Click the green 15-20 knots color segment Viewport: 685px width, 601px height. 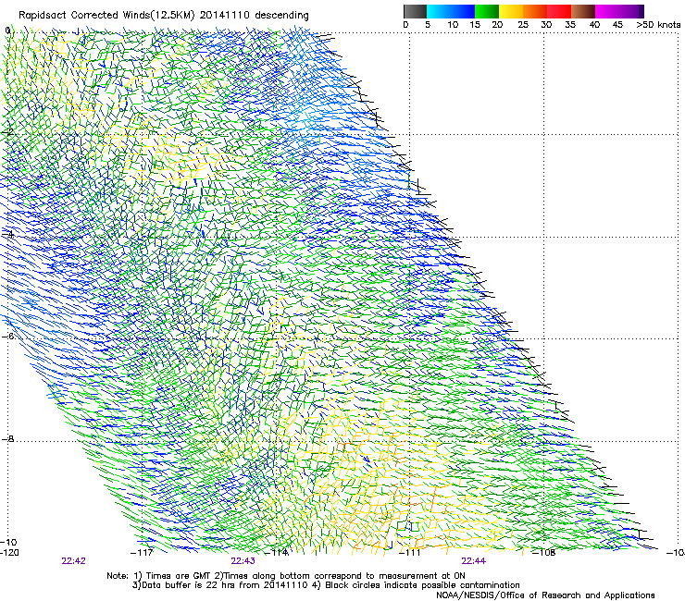(x=487, y=11)
